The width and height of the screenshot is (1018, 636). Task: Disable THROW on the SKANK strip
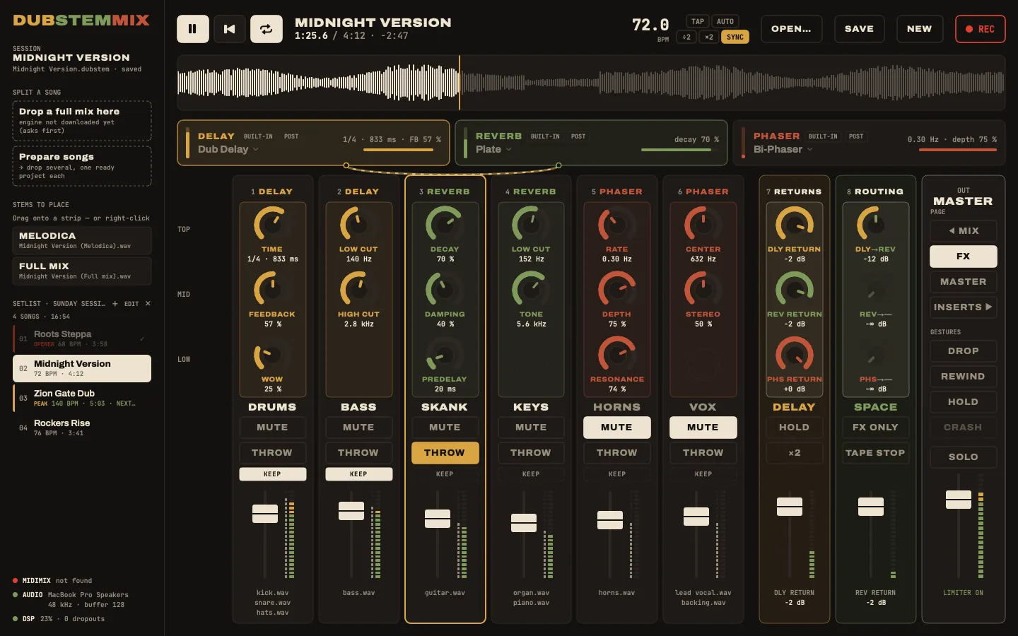445,453
